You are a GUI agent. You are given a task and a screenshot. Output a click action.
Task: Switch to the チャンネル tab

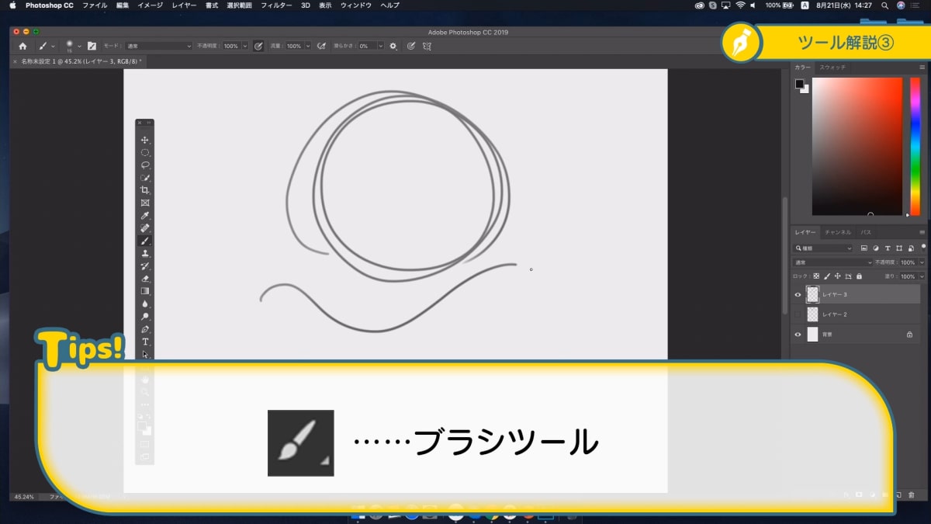[838, 232]
